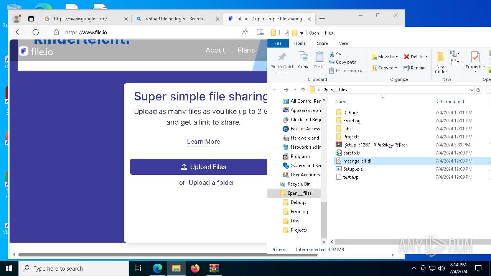Open immersive reader icon in Edge
The image size is (491, 276).
coord(260,32)
